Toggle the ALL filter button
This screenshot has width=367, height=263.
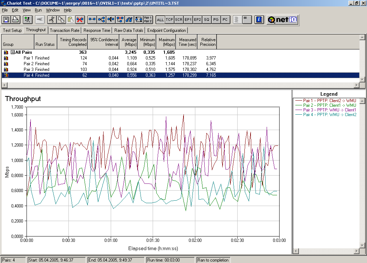point(160,20)
